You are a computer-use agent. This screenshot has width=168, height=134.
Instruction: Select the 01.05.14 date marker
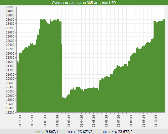point(94,121)
